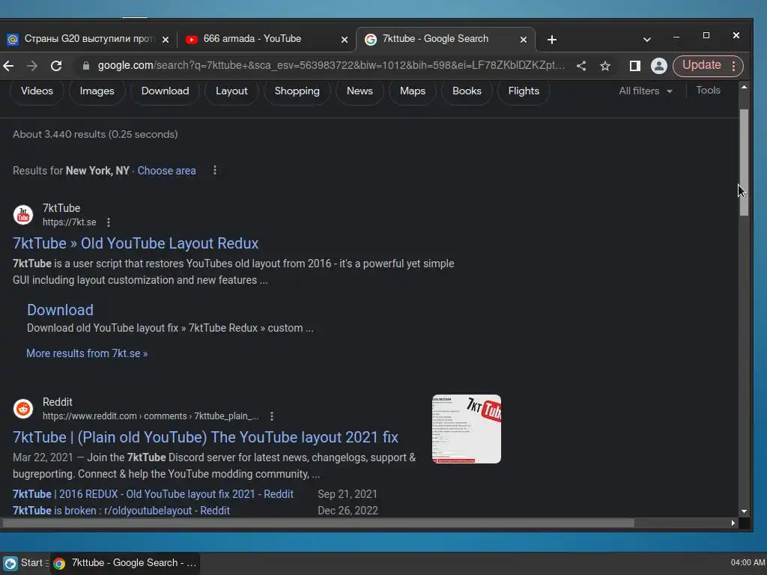Apply the Layout search filter
The width and height of the screenshot is (767, 575).
231,91
